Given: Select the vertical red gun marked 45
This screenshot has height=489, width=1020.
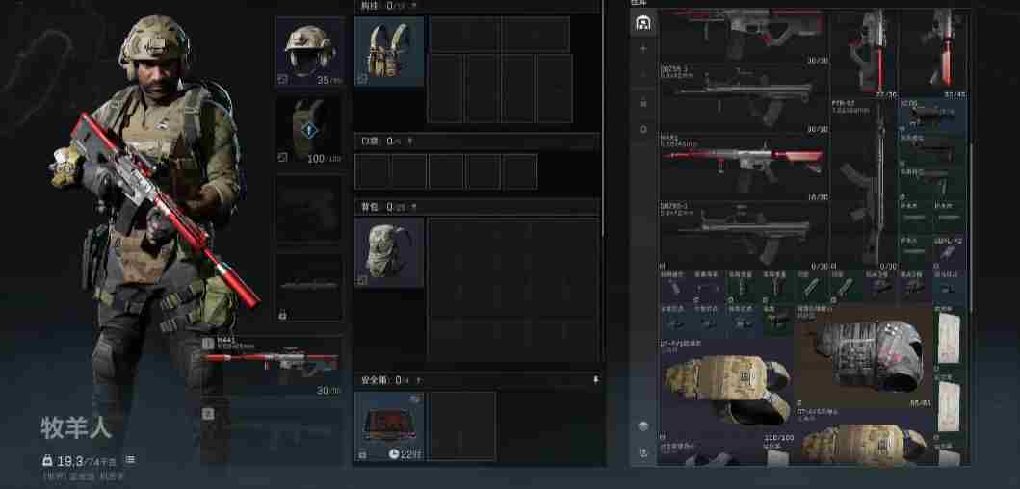Looking at the screenshot, I should coord(933,52).
